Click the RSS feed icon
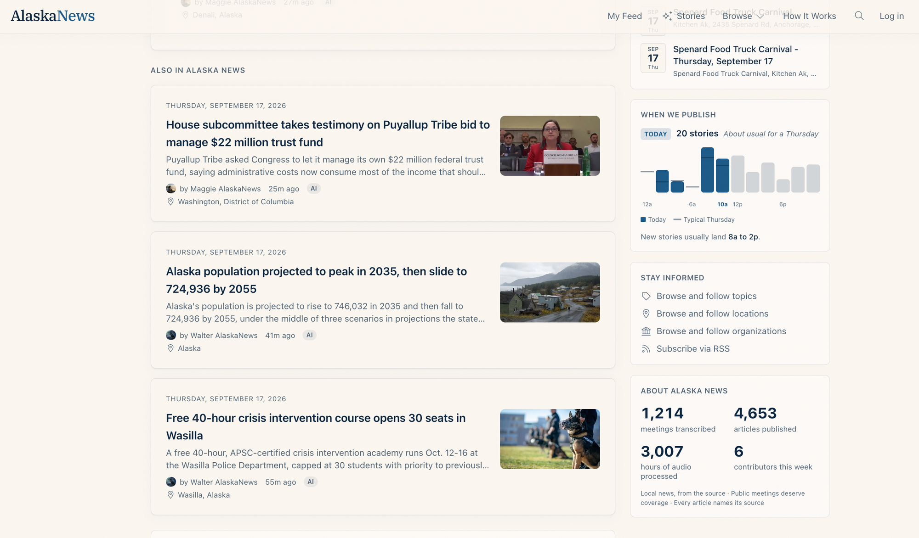The height and width of the screenshot is (538, 919). [646, 349]
